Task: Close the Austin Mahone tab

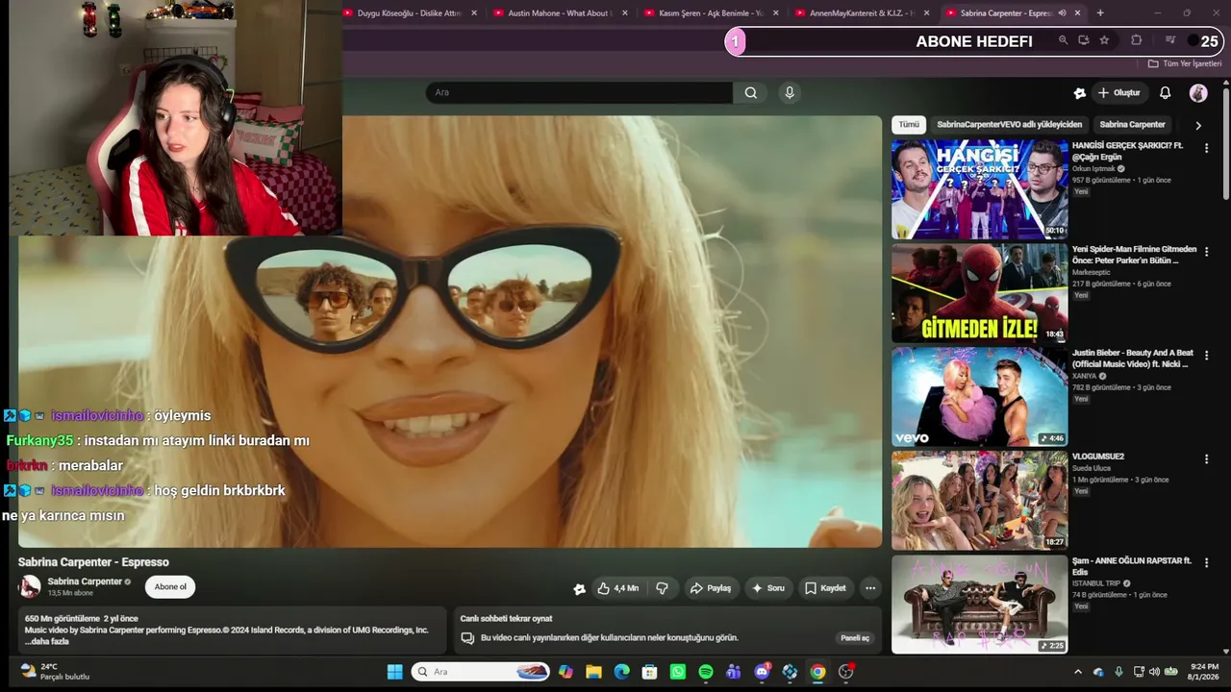Action: point(625,13)
